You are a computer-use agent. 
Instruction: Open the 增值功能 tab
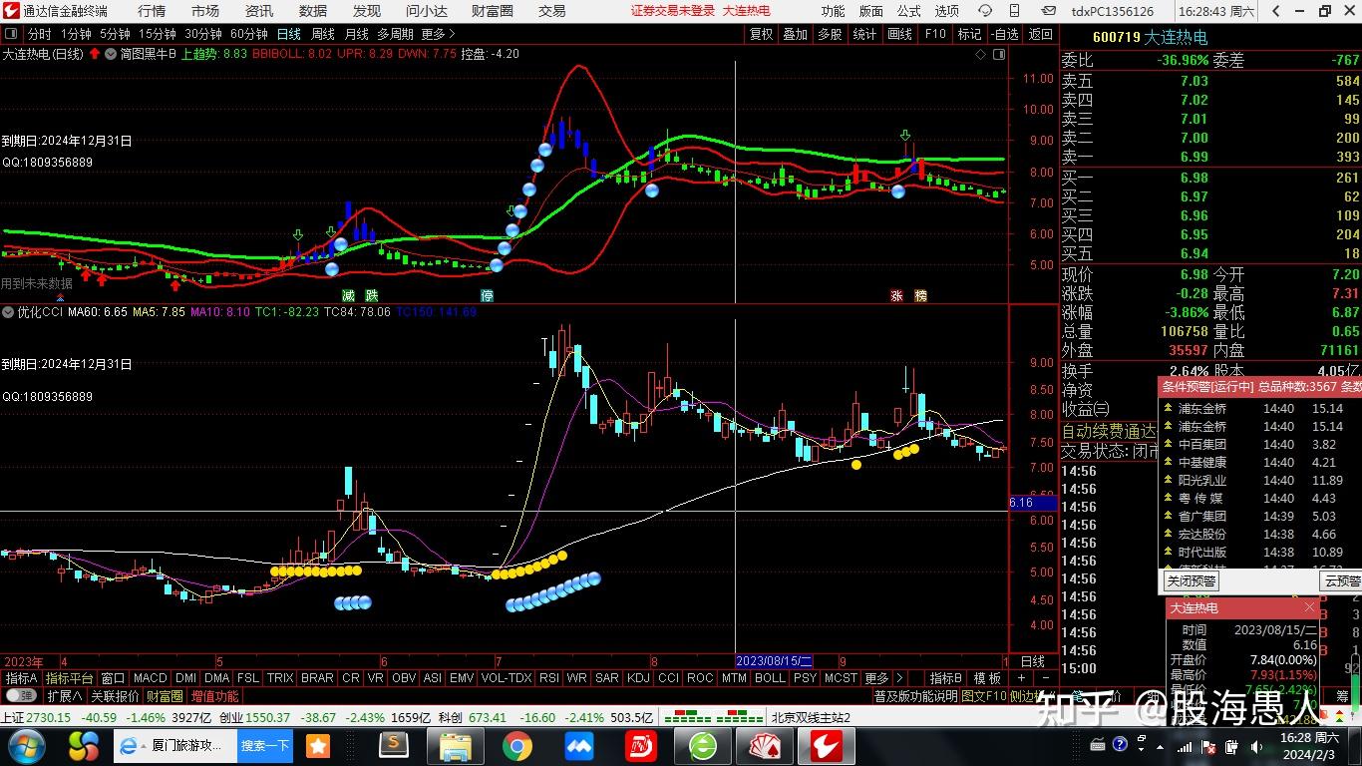[x=214, y=696]
